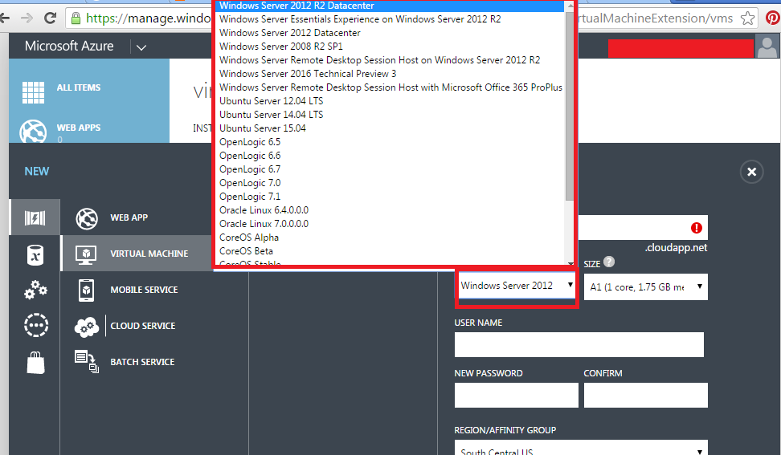Image resolution: width=781 pixels, height=455 pixels.
Task: Reload the page
Action: pos(50,18)
